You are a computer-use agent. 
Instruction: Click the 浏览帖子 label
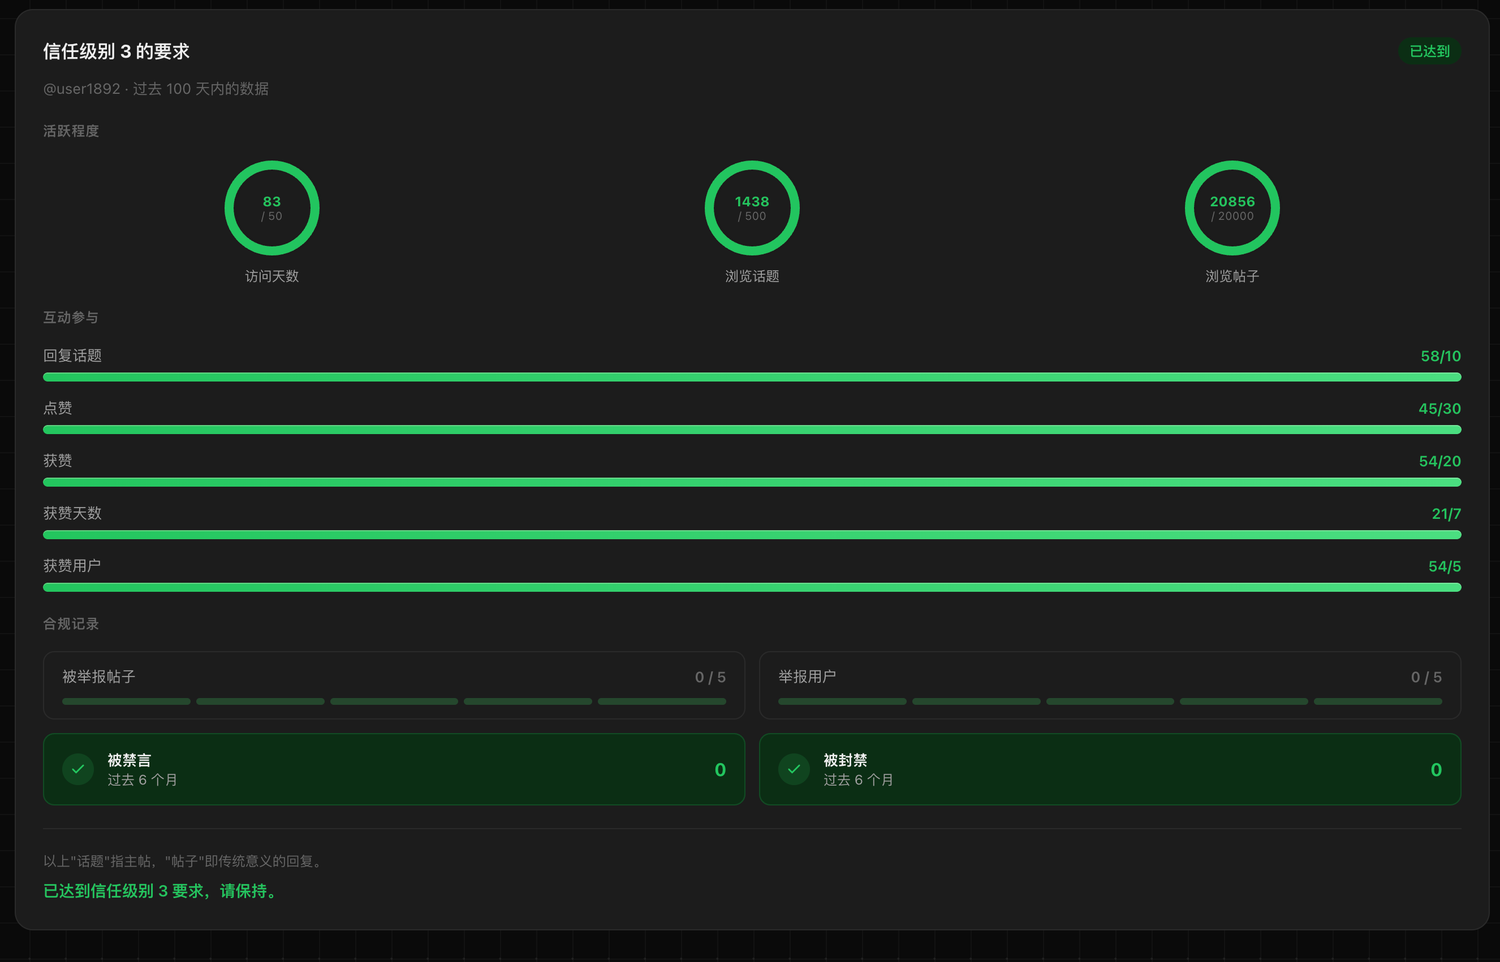point(1232,276)
